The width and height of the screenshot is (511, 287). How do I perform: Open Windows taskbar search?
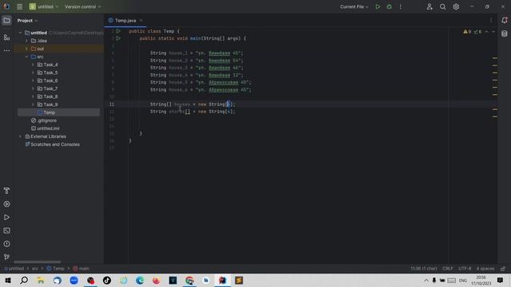click(24, 281)
